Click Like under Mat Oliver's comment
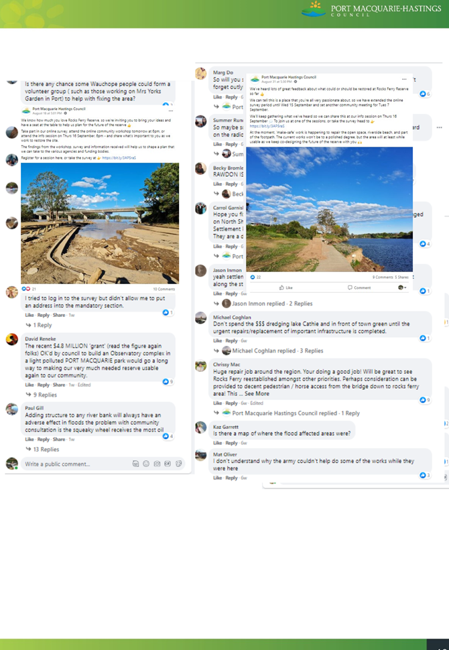The image size is (449, 650). tap(218, 478)
